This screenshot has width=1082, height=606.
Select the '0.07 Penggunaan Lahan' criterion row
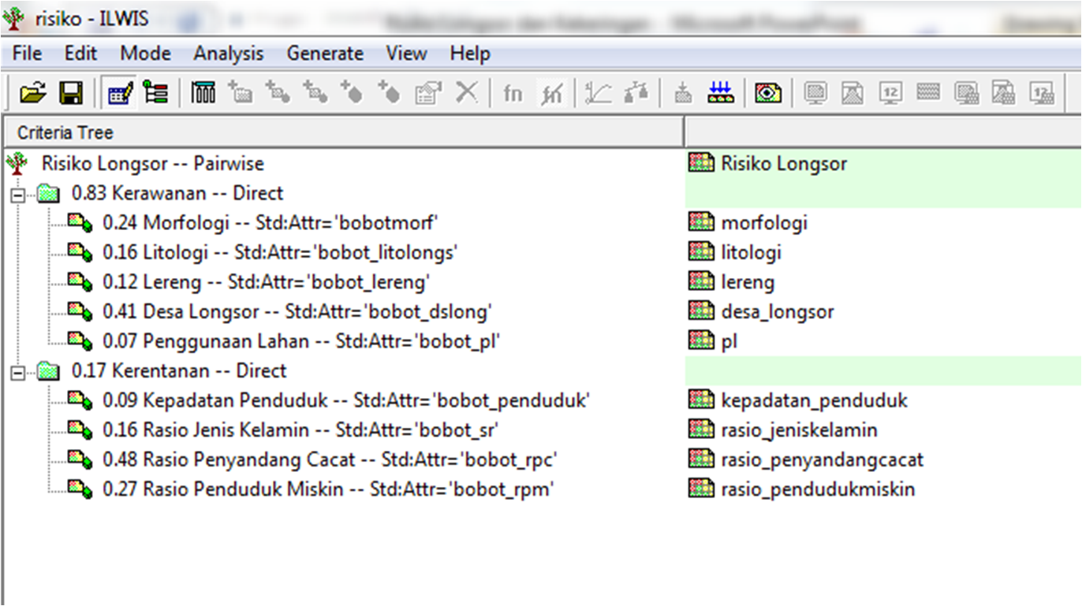(x=303, y=341)
